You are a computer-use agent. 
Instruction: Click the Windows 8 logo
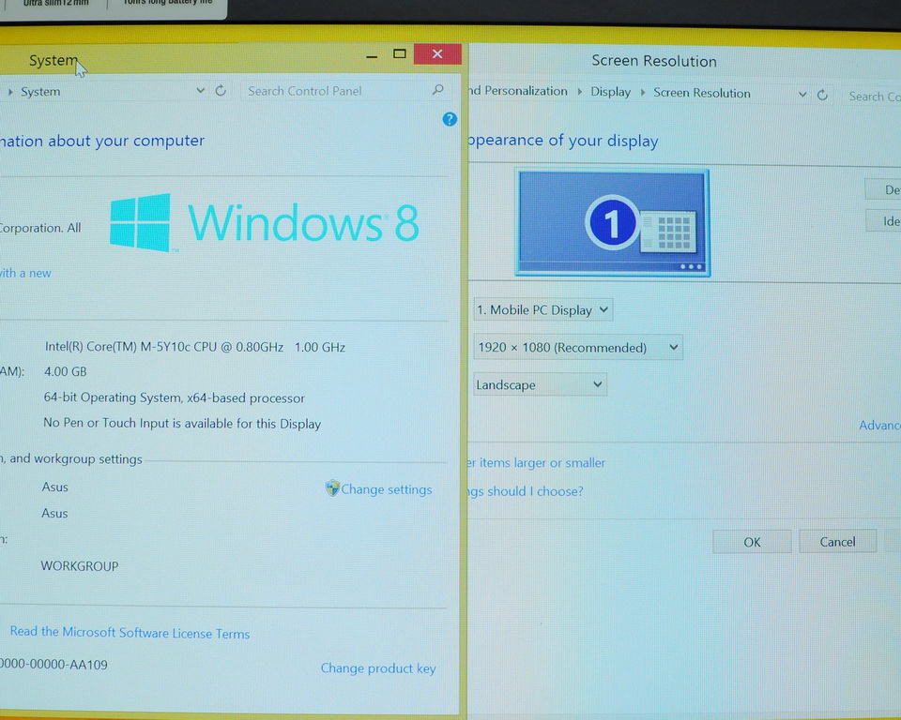[x=265, y=222]
